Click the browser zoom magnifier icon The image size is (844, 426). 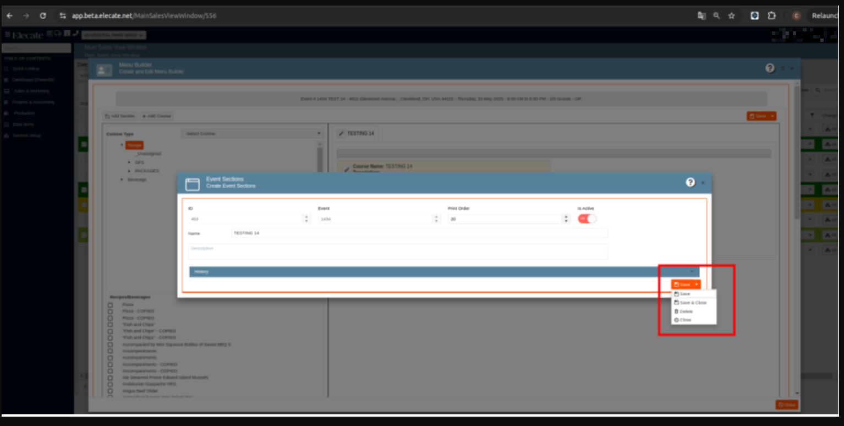click(716, 16)
